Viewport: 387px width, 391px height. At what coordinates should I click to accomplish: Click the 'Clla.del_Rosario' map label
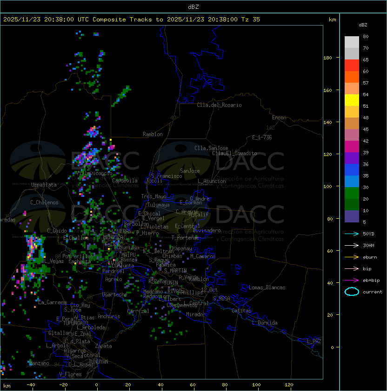219,105
